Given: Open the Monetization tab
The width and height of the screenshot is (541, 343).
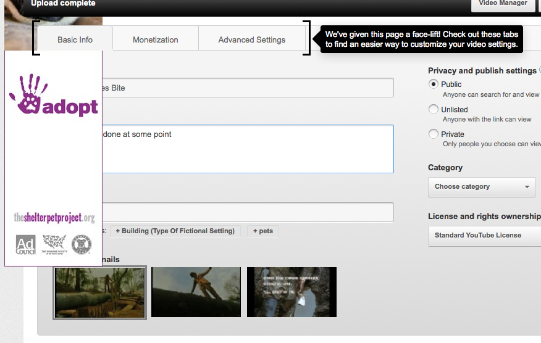Looking at the screenshot, I should pyautogui.click(x=156, y=39).
